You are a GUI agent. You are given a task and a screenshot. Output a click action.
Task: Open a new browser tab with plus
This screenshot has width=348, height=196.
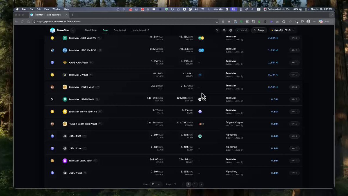tap(72, 15)
